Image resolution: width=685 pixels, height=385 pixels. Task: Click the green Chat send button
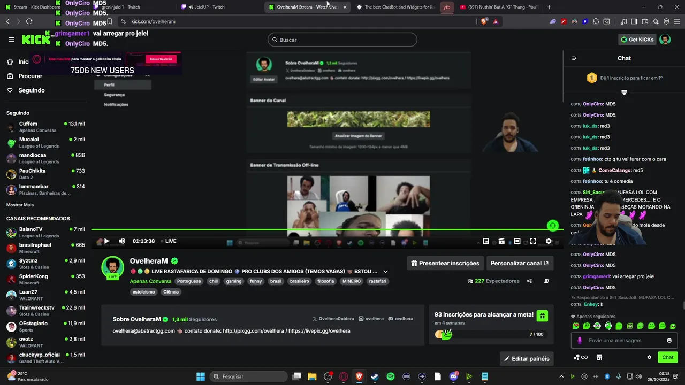668,357
